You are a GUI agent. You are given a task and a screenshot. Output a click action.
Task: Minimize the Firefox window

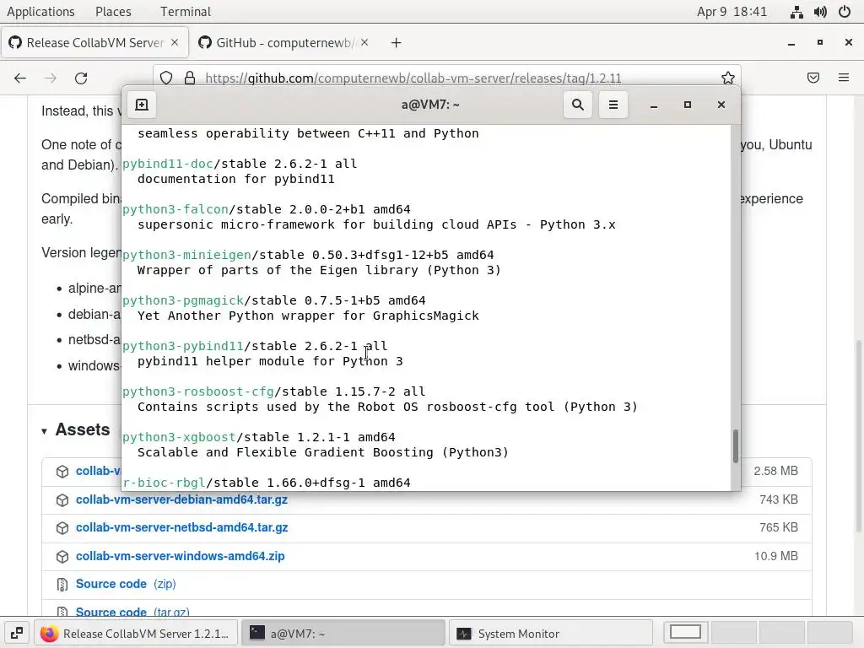tap(791, 42)
